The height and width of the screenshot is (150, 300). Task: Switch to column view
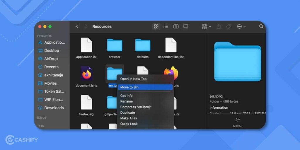click(x=176, y=27)
